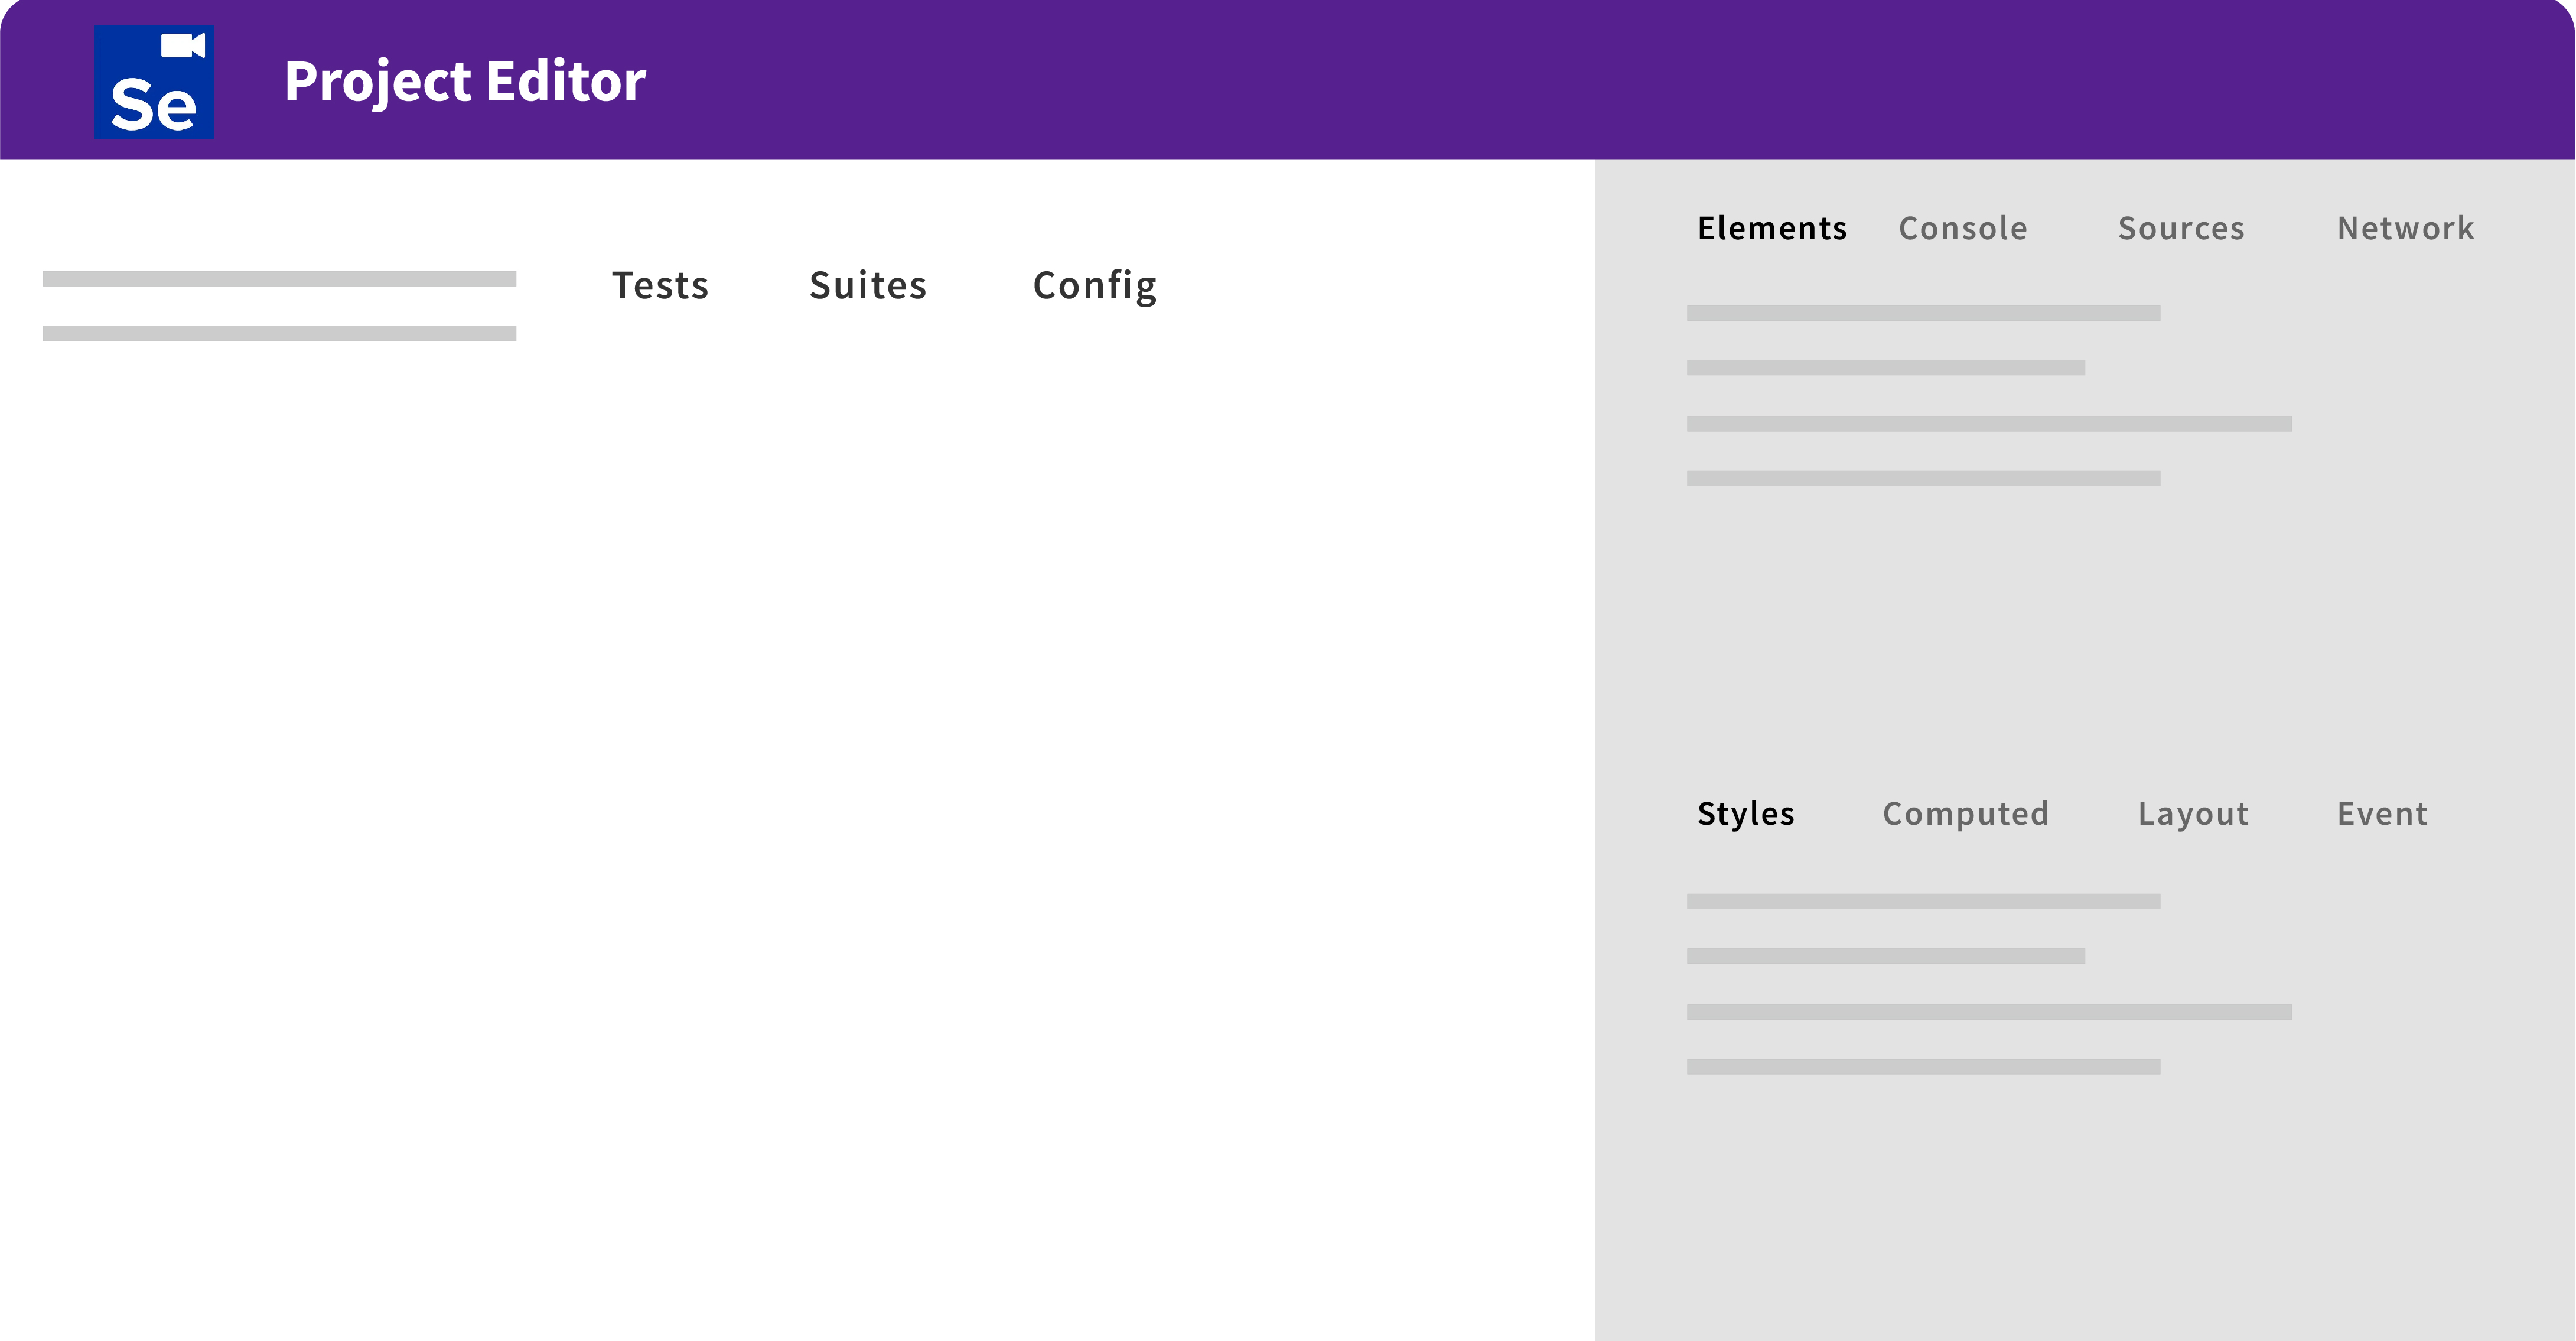The height and width of the screenshot is (1341, 2576).
Task: Switch to the Computed sub-tab
Action: pos(1965,814)
